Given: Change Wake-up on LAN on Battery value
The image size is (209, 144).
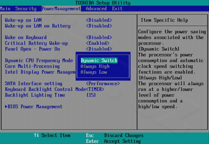Looking at the screenshot, I should point(99,26).
